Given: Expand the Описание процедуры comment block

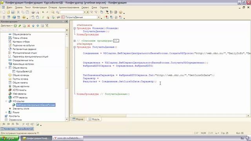Looking at the screenshot, I should tap(75, 41).
